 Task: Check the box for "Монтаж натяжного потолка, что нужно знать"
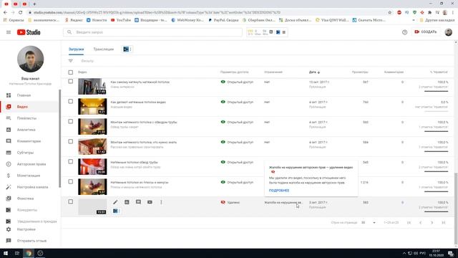click(71, 142)
